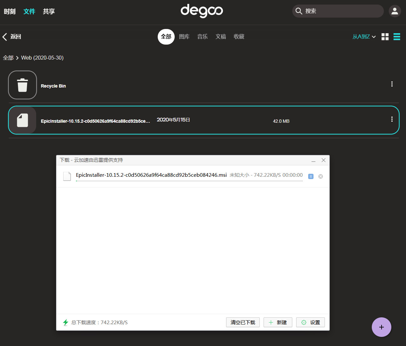Open Recycle Bin three-dot options menu

(x=392, y=84)
